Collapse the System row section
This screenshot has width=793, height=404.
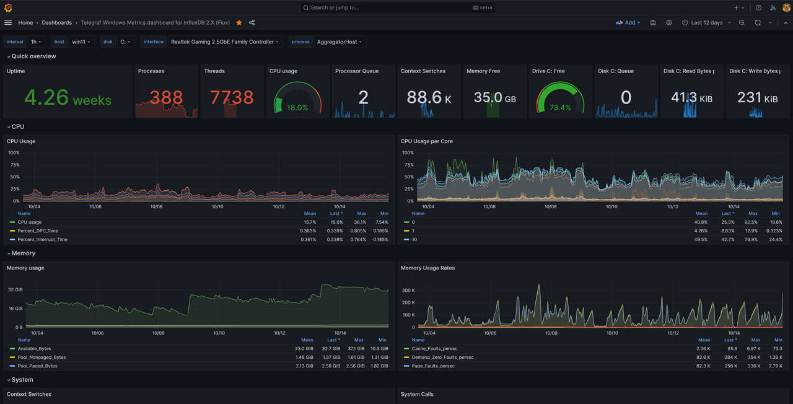(22, 380)
